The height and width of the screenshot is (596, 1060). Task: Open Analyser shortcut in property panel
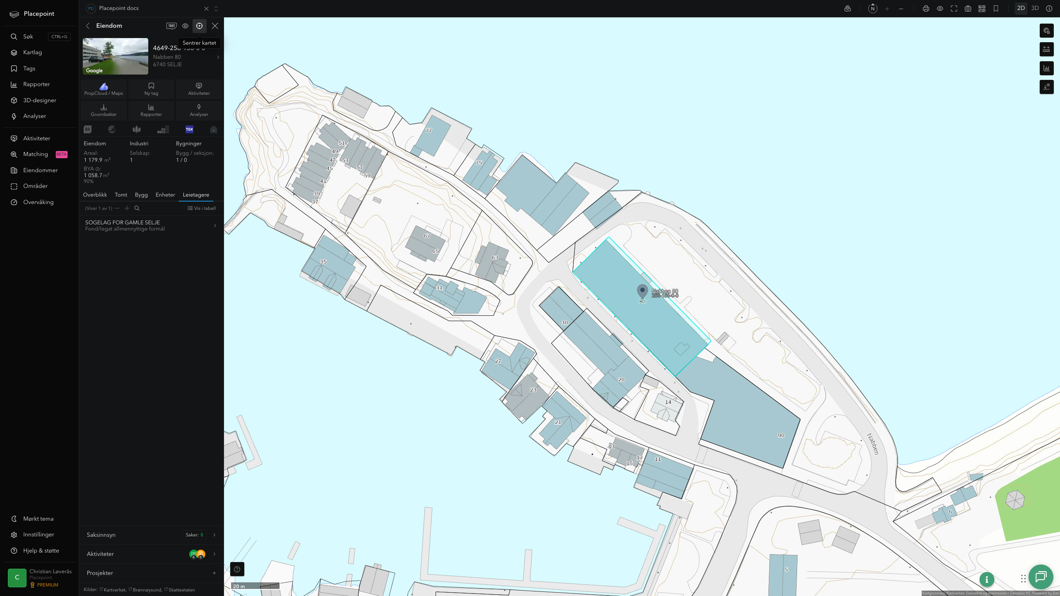tap(199, 110)
